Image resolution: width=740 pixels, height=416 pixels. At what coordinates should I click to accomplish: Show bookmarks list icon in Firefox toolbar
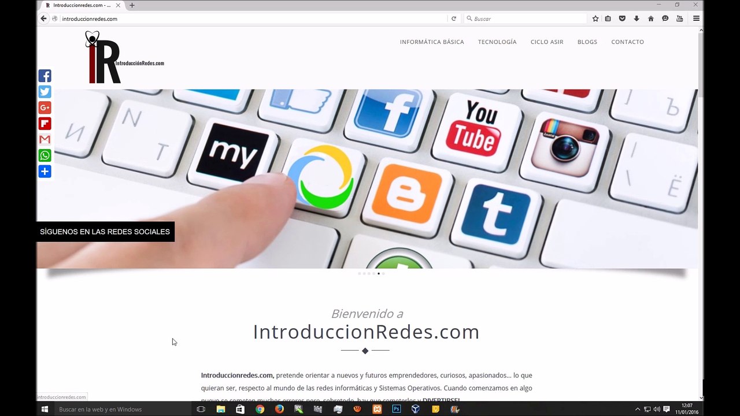click(608, 18)
